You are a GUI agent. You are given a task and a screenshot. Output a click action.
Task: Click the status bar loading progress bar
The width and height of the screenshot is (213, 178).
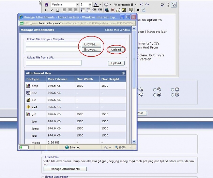tap(24, 147)
